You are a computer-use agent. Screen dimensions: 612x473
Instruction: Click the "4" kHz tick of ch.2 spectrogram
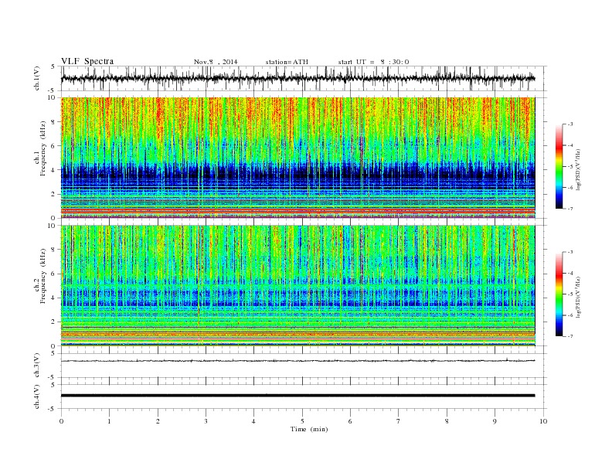[x=53, y=298]
